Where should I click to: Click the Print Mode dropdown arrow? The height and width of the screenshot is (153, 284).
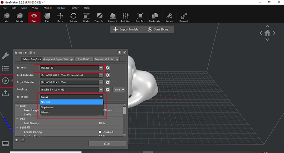(101, 97)
